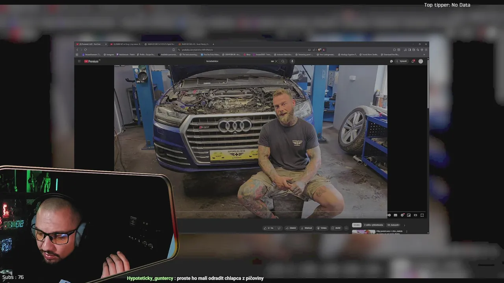Open Twitch bookmark in bookmarks bar
The width and height of the screenshot is (504, 283).
[x=125, y=55]
